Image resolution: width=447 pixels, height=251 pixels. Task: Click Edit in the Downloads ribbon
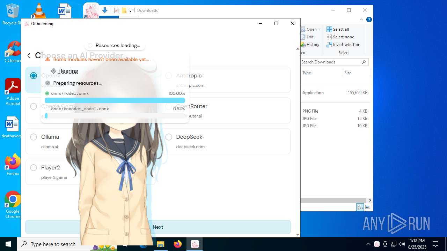[307, 37]
